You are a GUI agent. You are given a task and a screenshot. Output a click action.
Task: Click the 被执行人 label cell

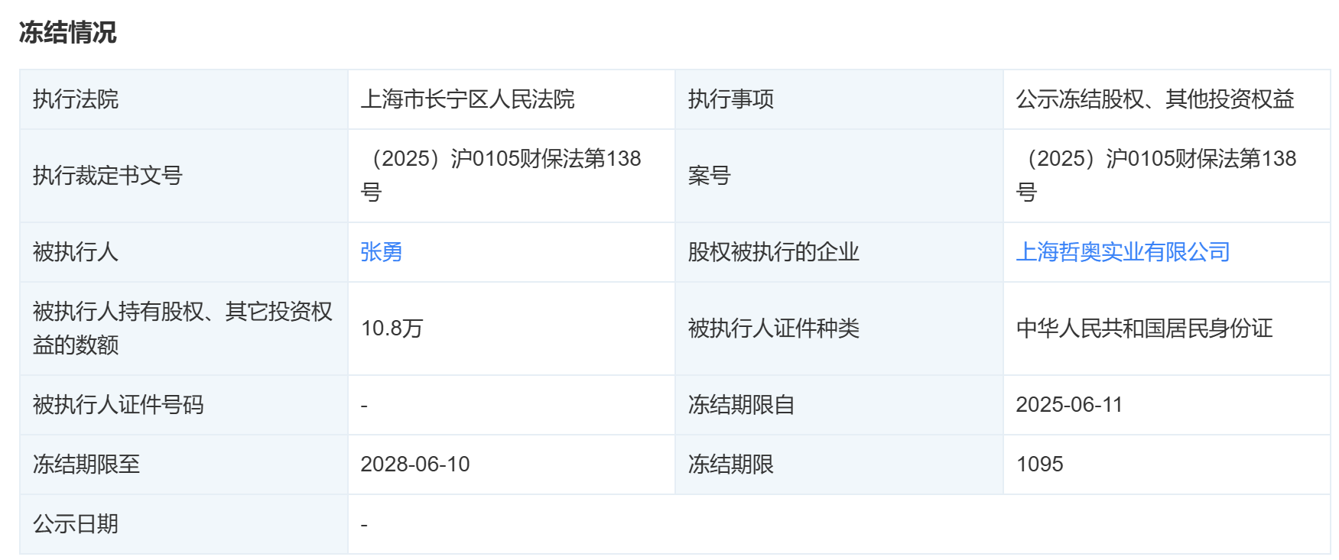coord(184,252)
